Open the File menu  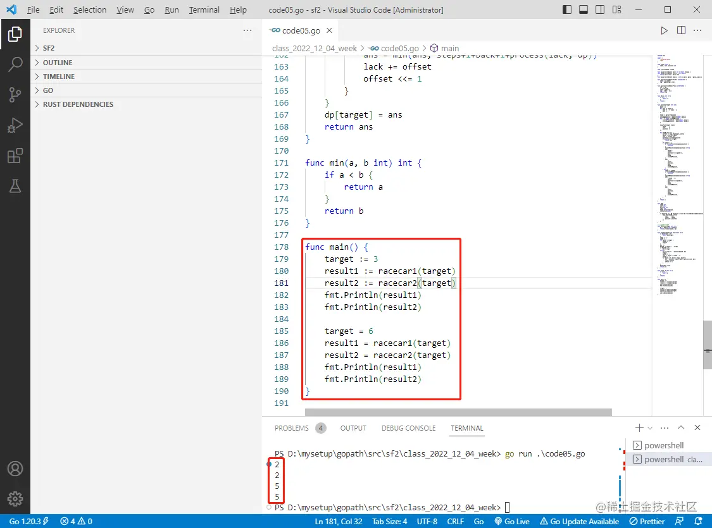(33, 9)
